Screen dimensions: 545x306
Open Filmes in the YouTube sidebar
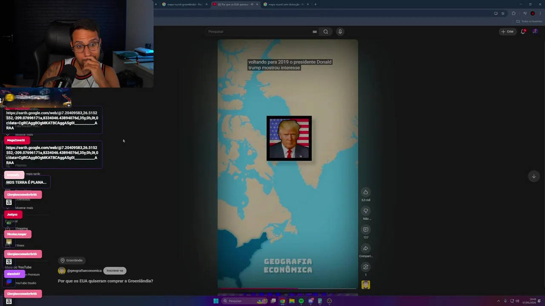point(20,245)
